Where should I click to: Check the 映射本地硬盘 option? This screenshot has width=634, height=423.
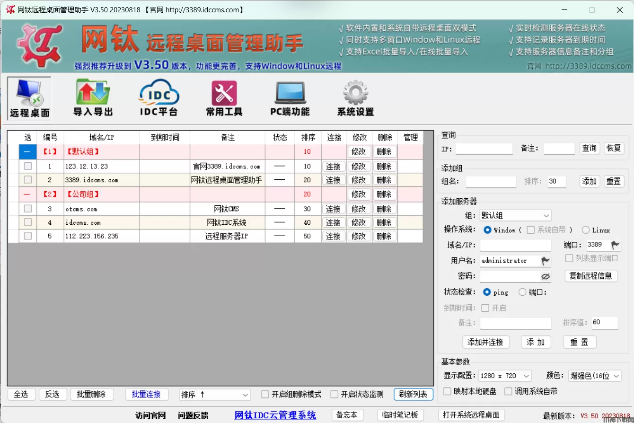point(447,391)
